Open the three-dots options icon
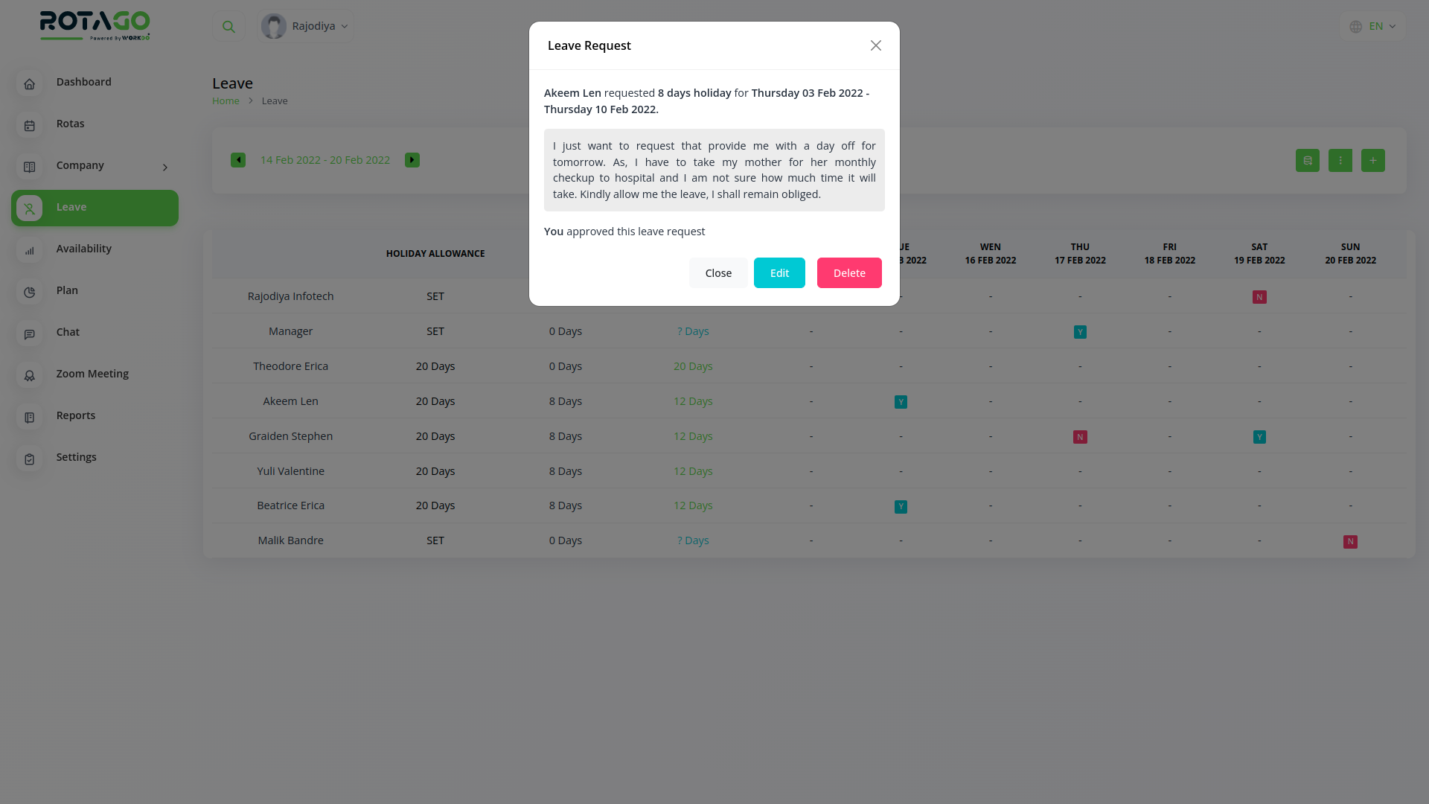Image resolution: width=1429 pixels, height=804 pixels. tap(1340, 160)
